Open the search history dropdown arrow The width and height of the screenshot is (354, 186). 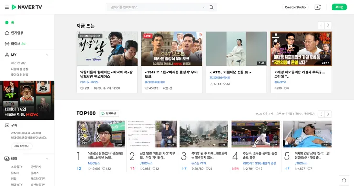tap(203, 7)
